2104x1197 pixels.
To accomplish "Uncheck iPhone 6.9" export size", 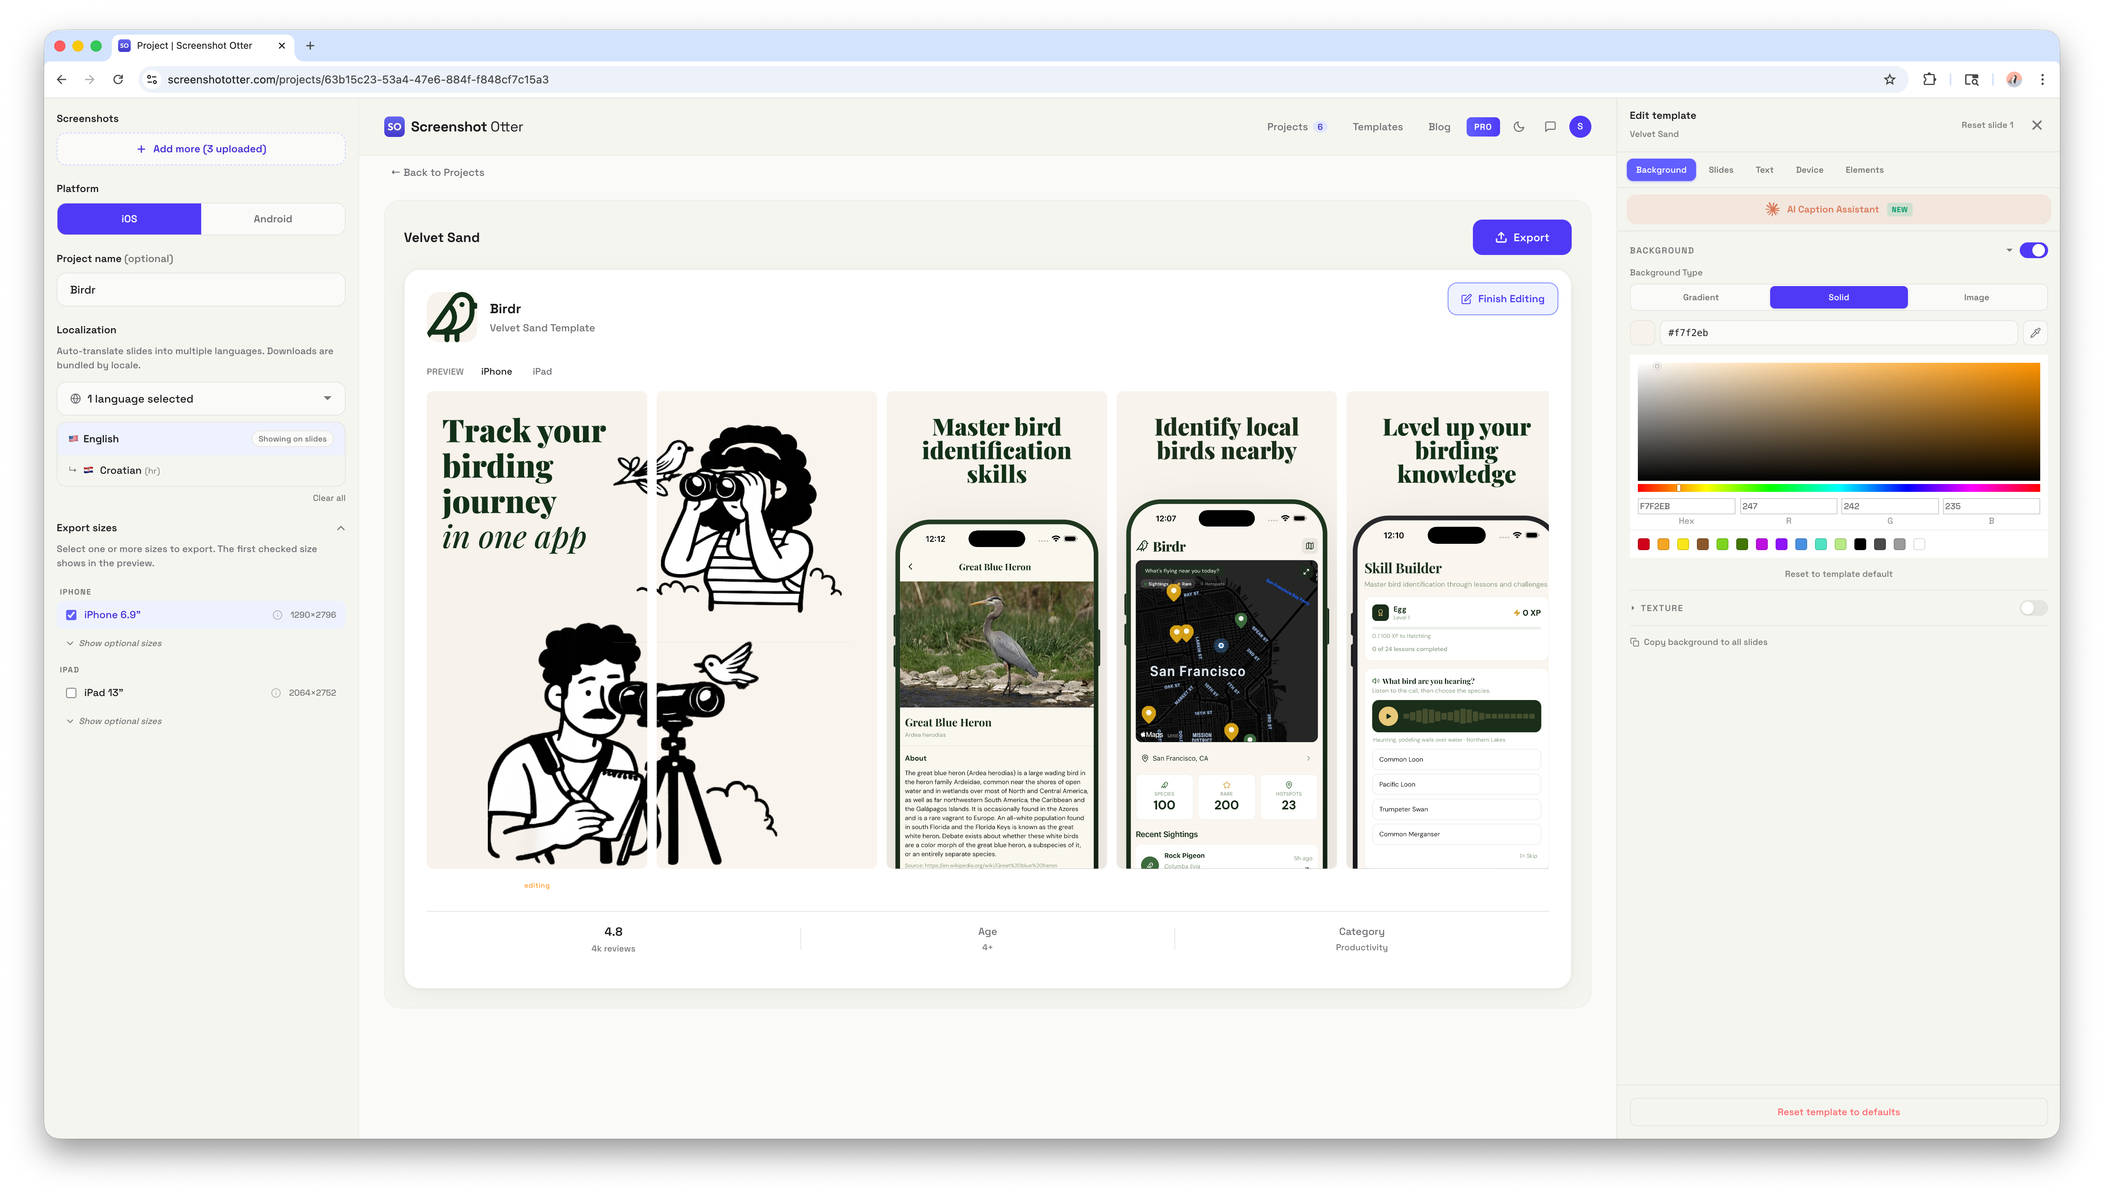I will click(72, 614).
